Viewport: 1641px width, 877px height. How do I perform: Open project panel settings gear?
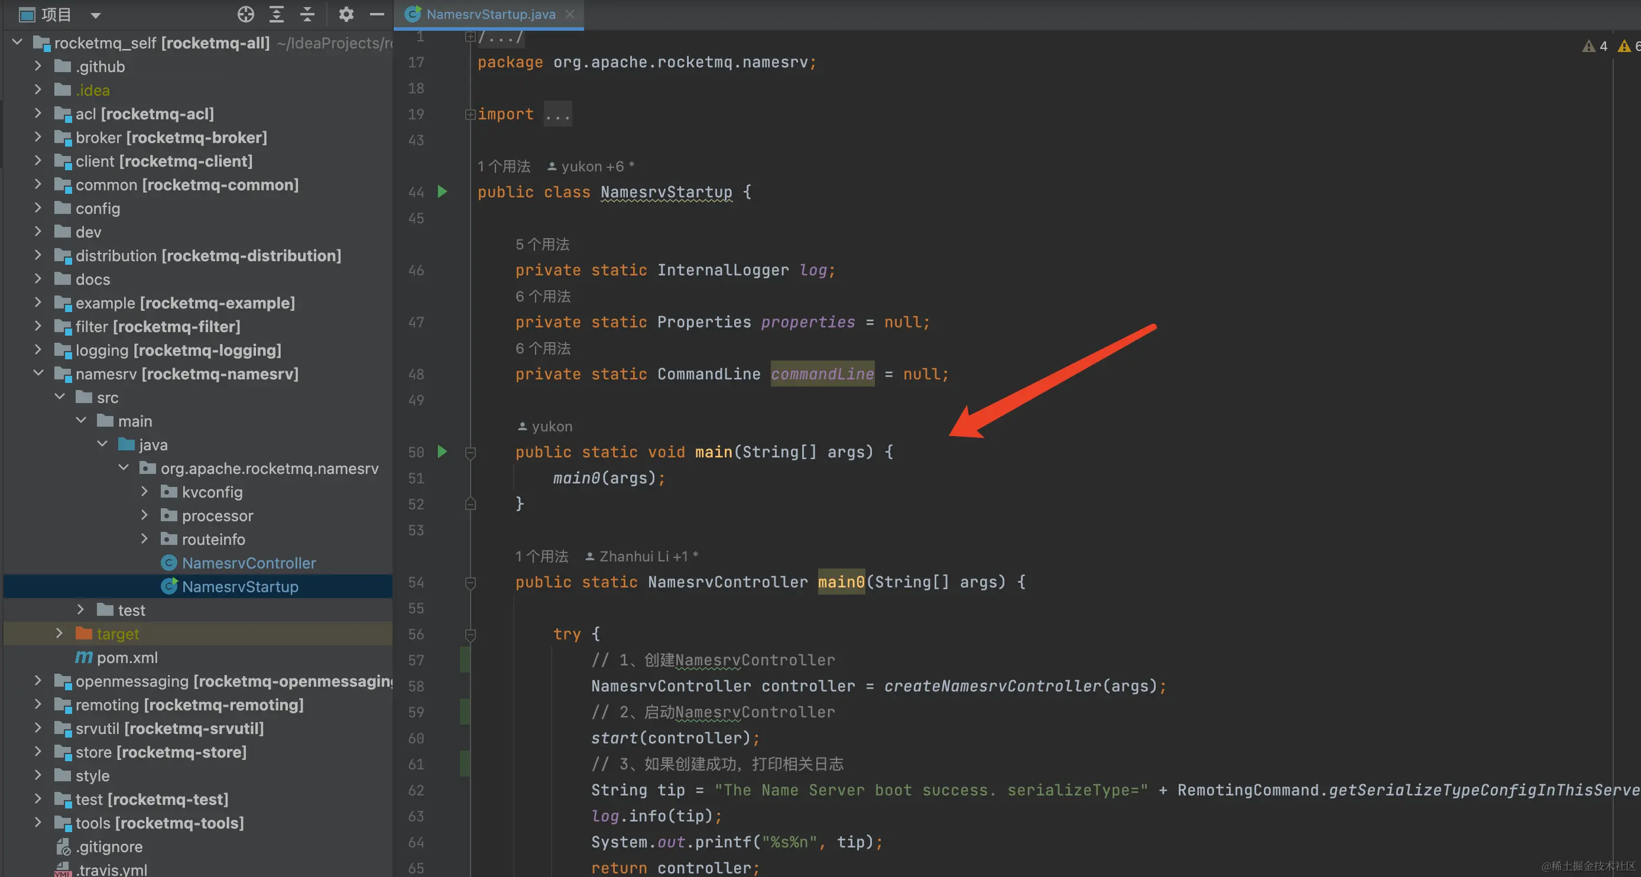pyautogui.click(x=345, y=14)
